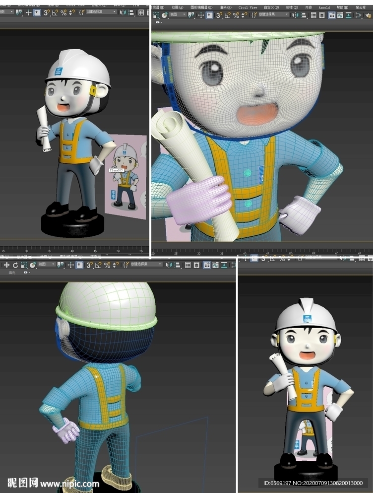Viewport: 373px width, 493px height.
Task: Open the 脚本(S) menu
Action: coord(292,7)
